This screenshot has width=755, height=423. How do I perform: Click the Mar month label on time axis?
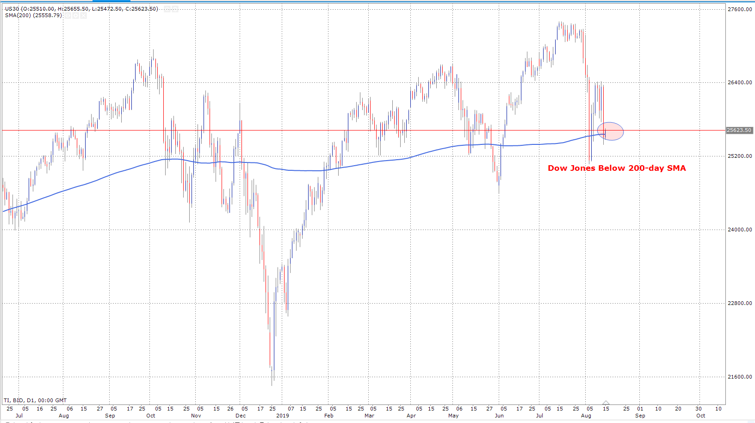point(369,416)
